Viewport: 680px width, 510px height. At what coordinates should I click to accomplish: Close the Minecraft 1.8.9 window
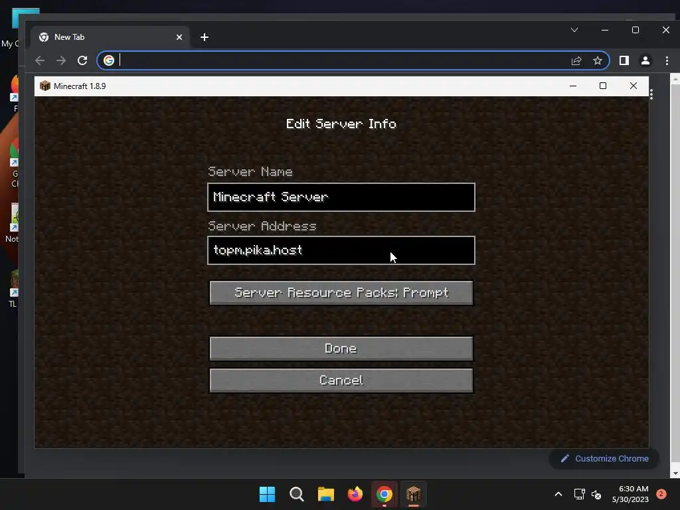coord(634,86)
